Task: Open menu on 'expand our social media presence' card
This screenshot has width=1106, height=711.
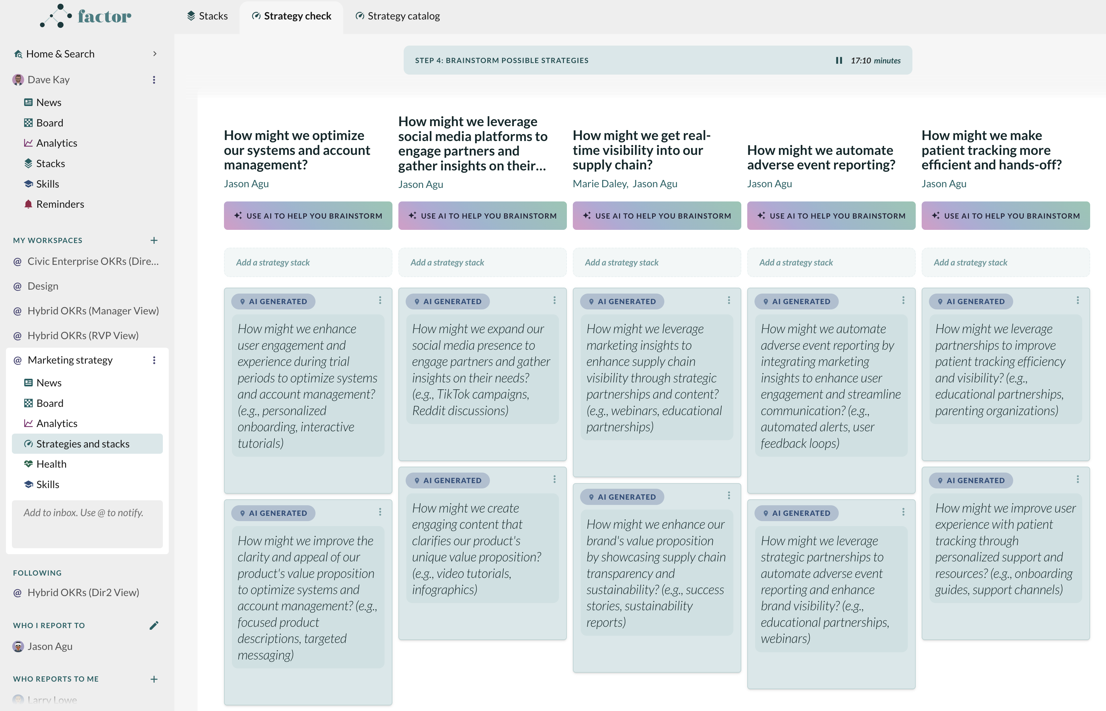Action: tap(554, 301)
